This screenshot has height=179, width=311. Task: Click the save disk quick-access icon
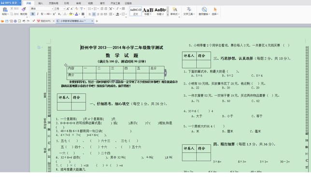pyautogui.click(x=7, y=21)
